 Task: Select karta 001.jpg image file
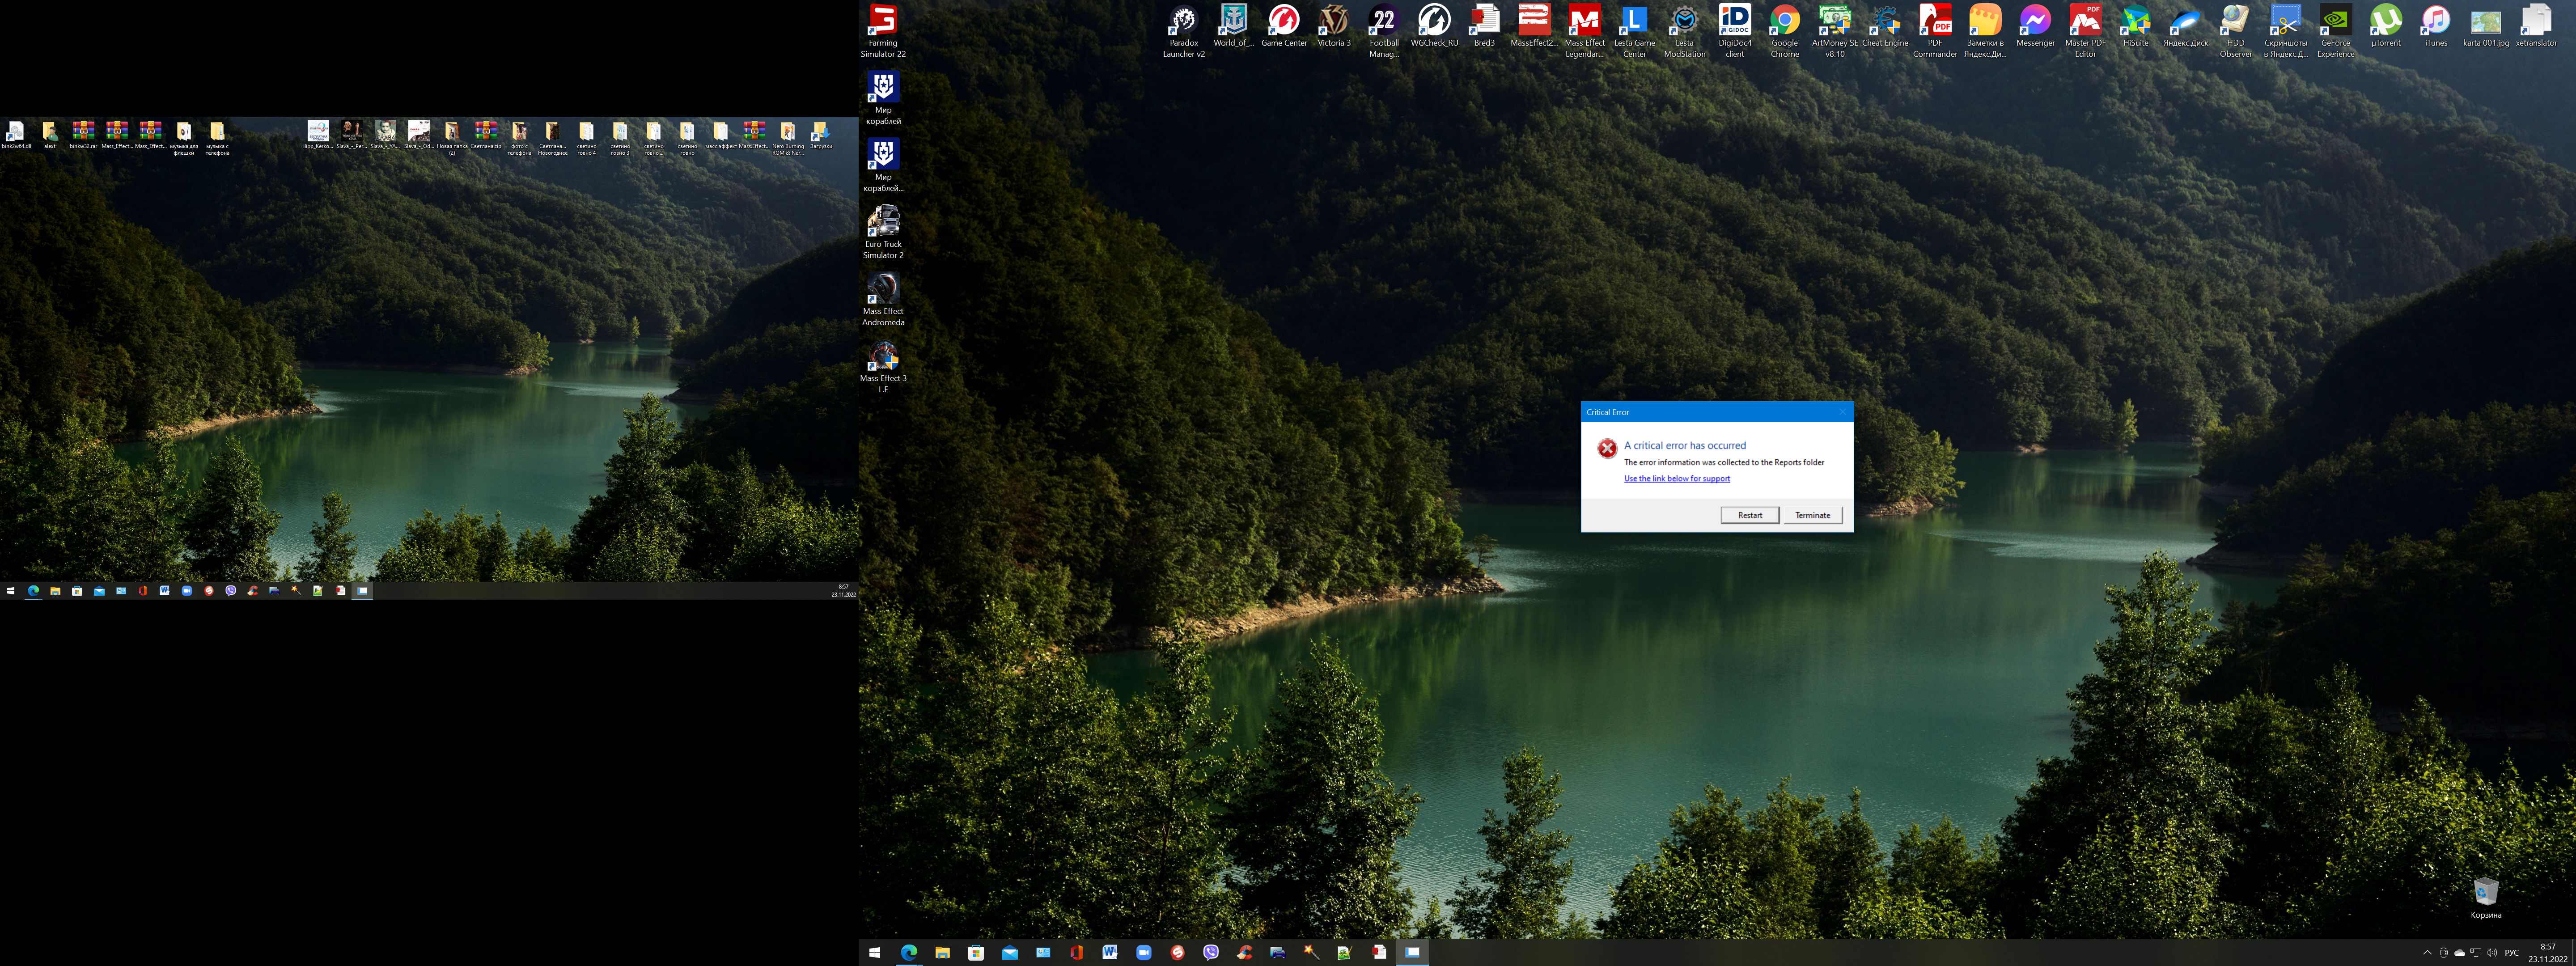(x=2485, y=26)
